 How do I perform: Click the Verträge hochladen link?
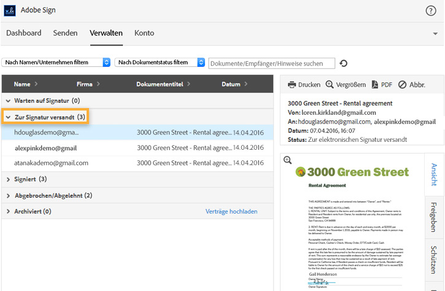[x=231, y=211]
